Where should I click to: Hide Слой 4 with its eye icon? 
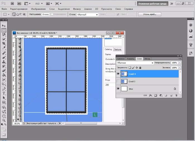[x=118, y=74]
